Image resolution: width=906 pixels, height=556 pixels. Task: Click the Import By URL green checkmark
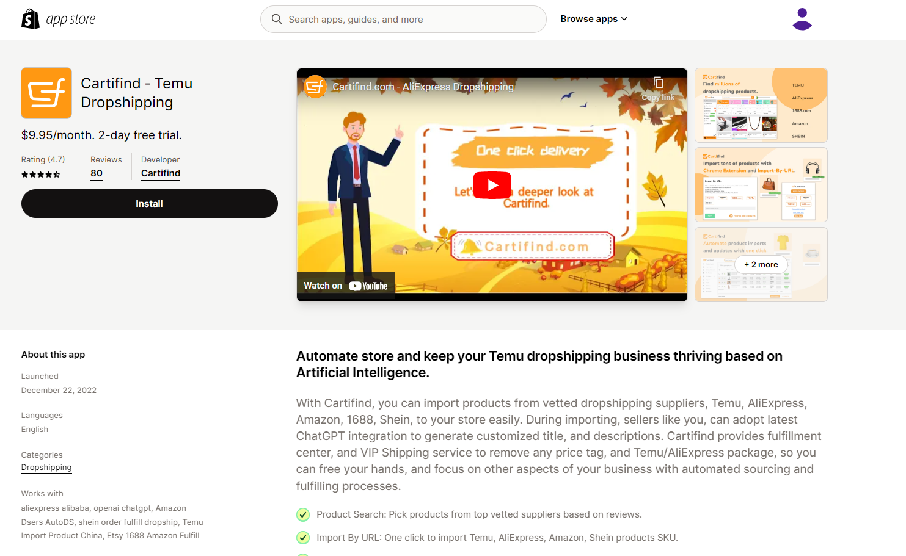click(303, 538)
